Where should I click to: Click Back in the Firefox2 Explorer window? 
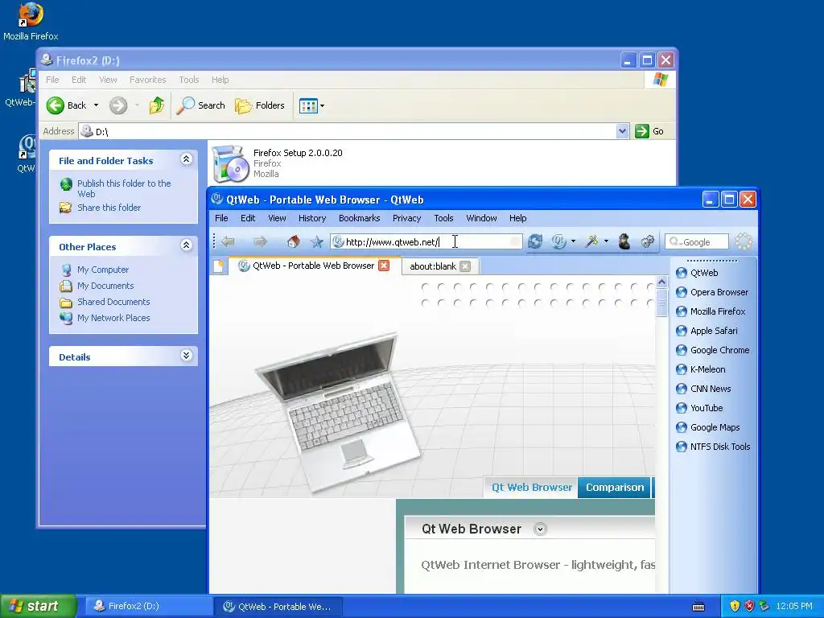point(67,105)
